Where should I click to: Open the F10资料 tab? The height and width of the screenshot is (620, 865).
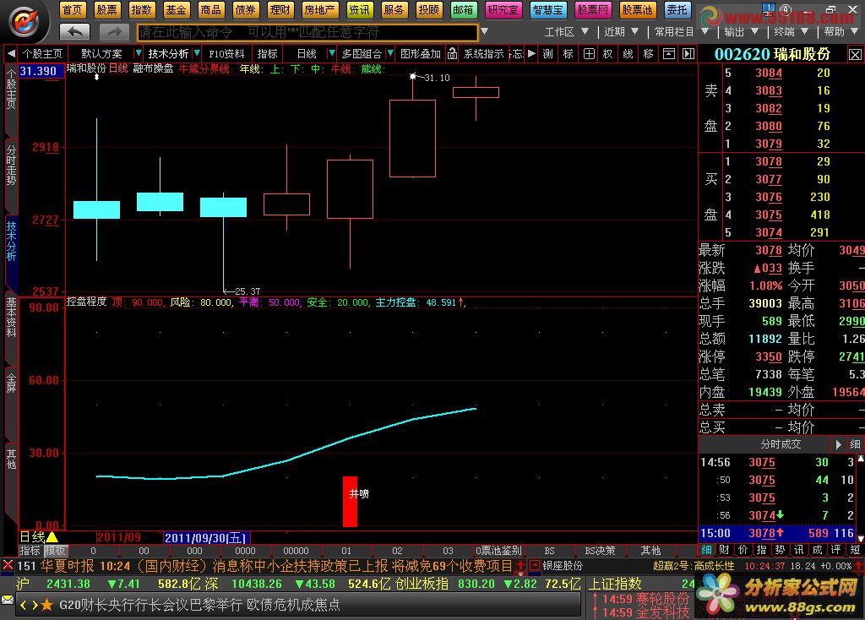click(226, 53)
